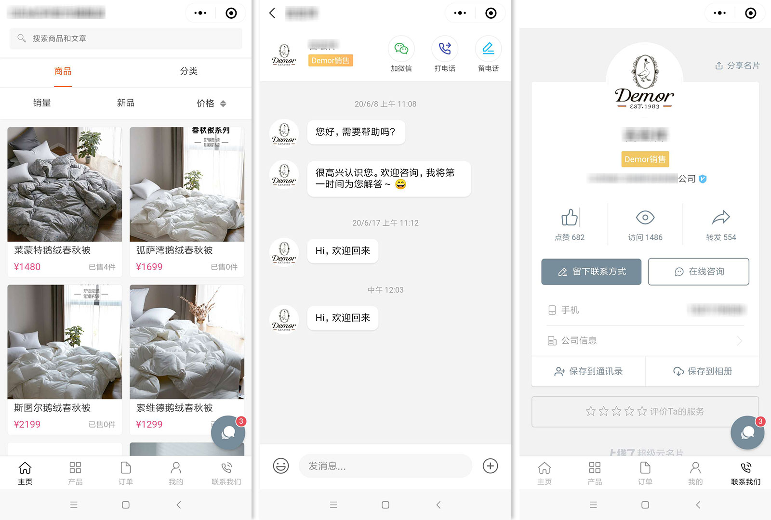The image size is (771, 520).
Task: Share the business card via 分享名片
Action: 737,65
